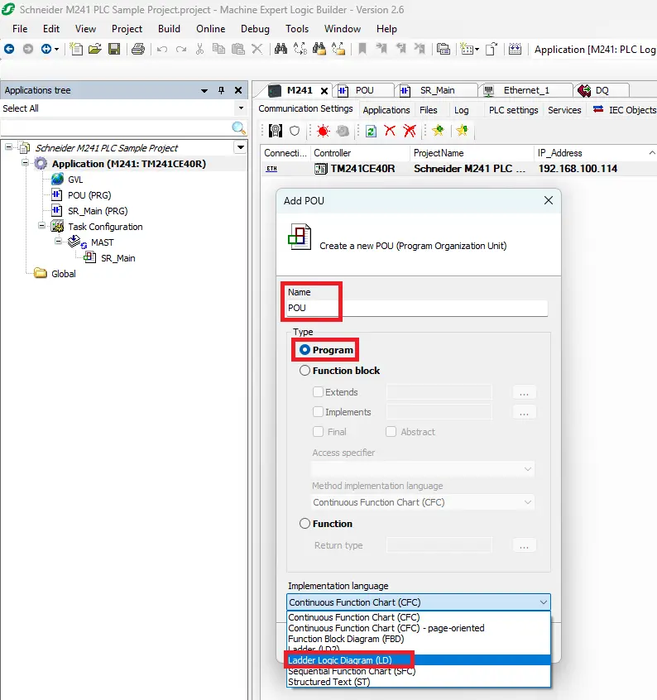This screenshot has height=700, width=657.
Task: Select SR_Main (PRG) in the tree
Action: (x=98, y=211)
